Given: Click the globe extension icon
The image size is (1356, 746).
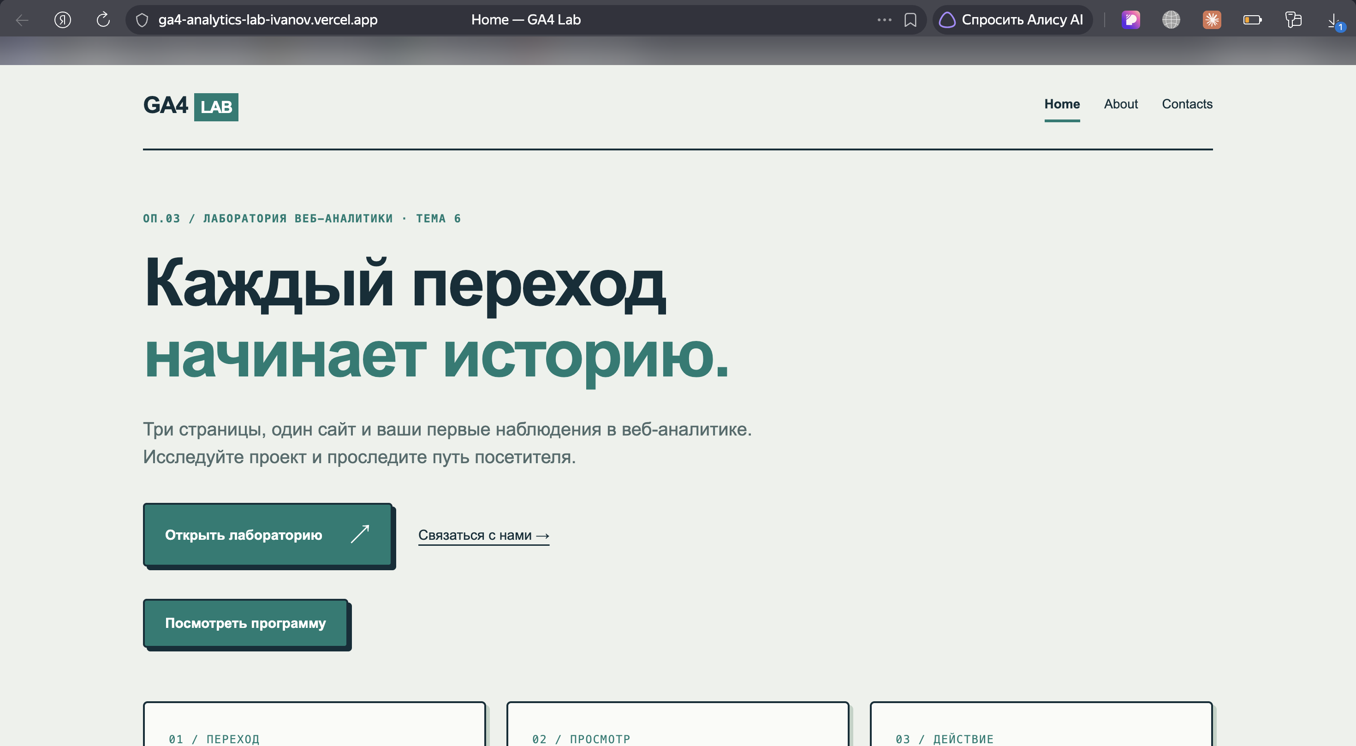Looking at the screenshot, I should (x=1171, y=20).
